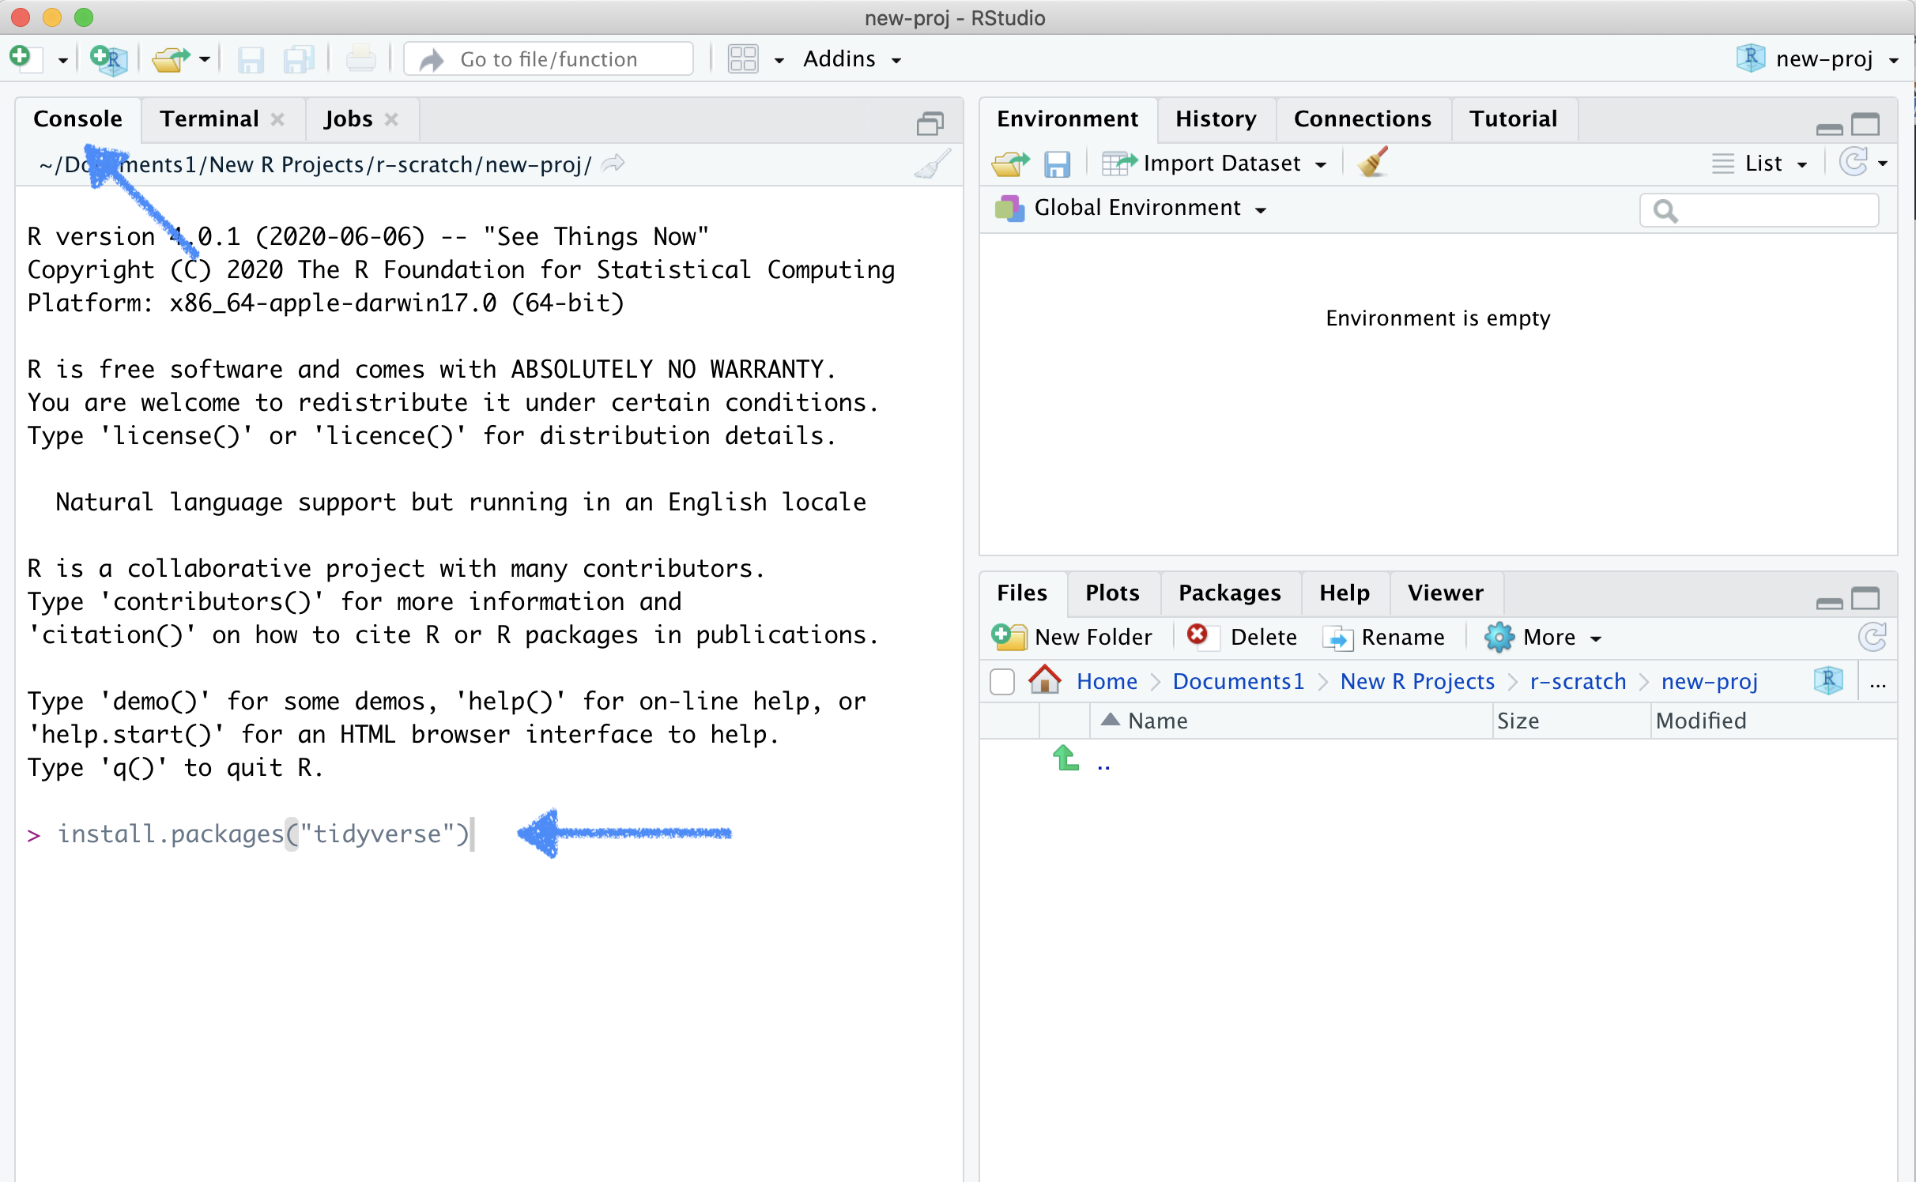
Task: Expand the panes layout dropdown arrow
Action: point(779,60)
